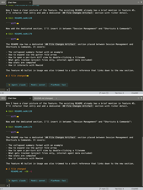Close the README.md (changed) tab

coord(56,98)
